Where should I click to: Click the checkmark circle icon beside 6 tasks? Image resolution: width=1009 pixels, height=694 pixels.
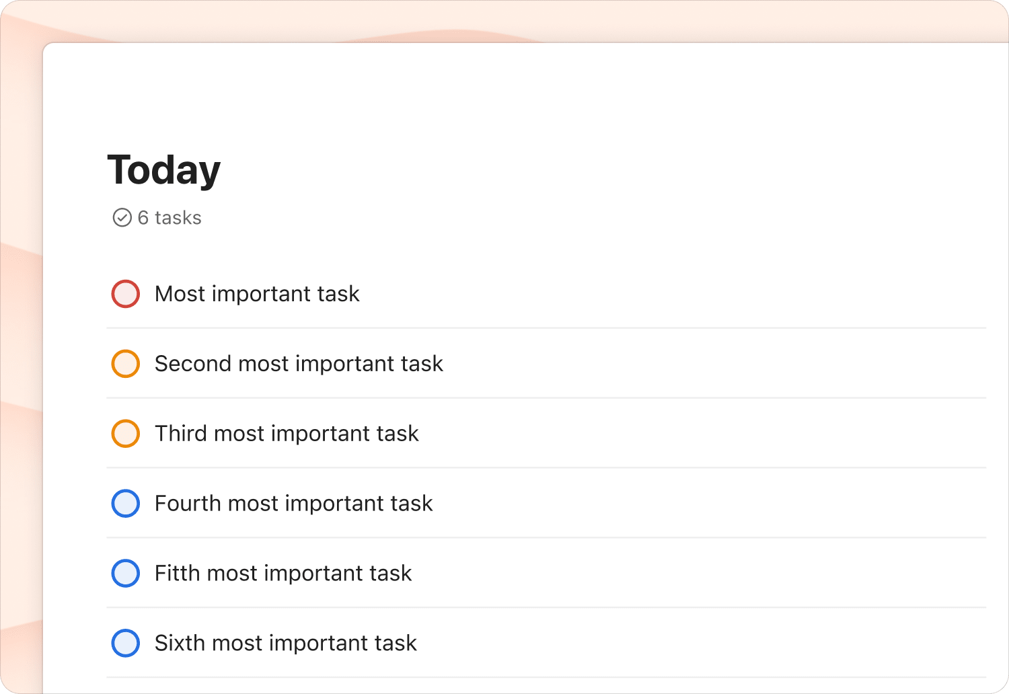tap(122, 218)
